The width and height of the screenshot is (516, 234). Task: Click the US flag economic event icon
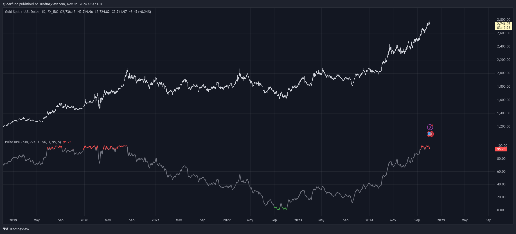[x=430, y=134]
